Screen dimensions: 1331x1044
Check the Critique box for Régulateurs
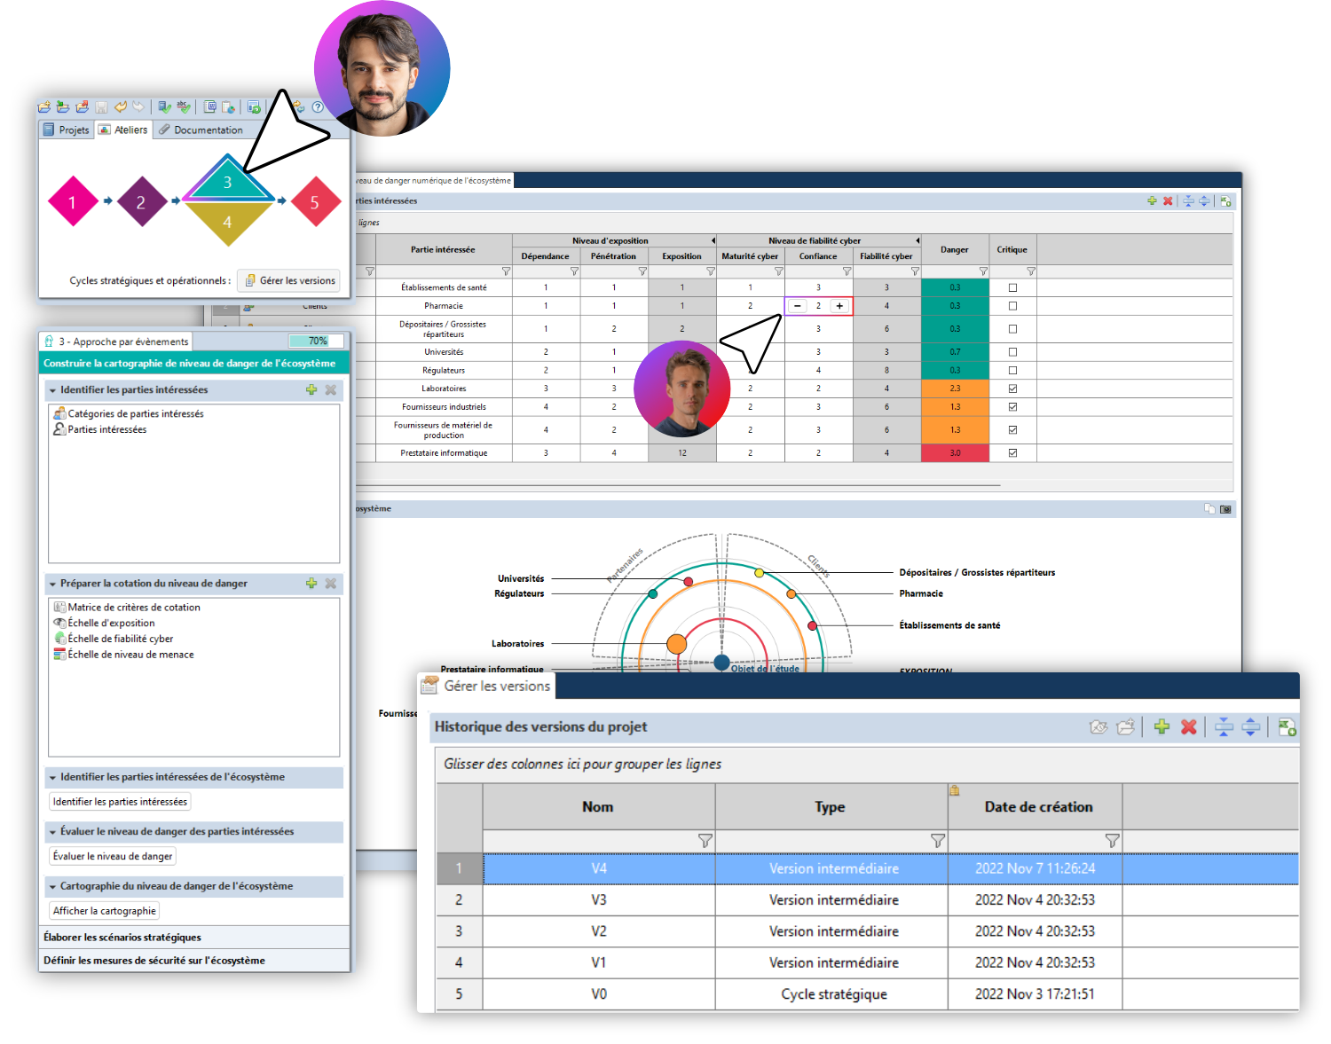(1012, 370)
